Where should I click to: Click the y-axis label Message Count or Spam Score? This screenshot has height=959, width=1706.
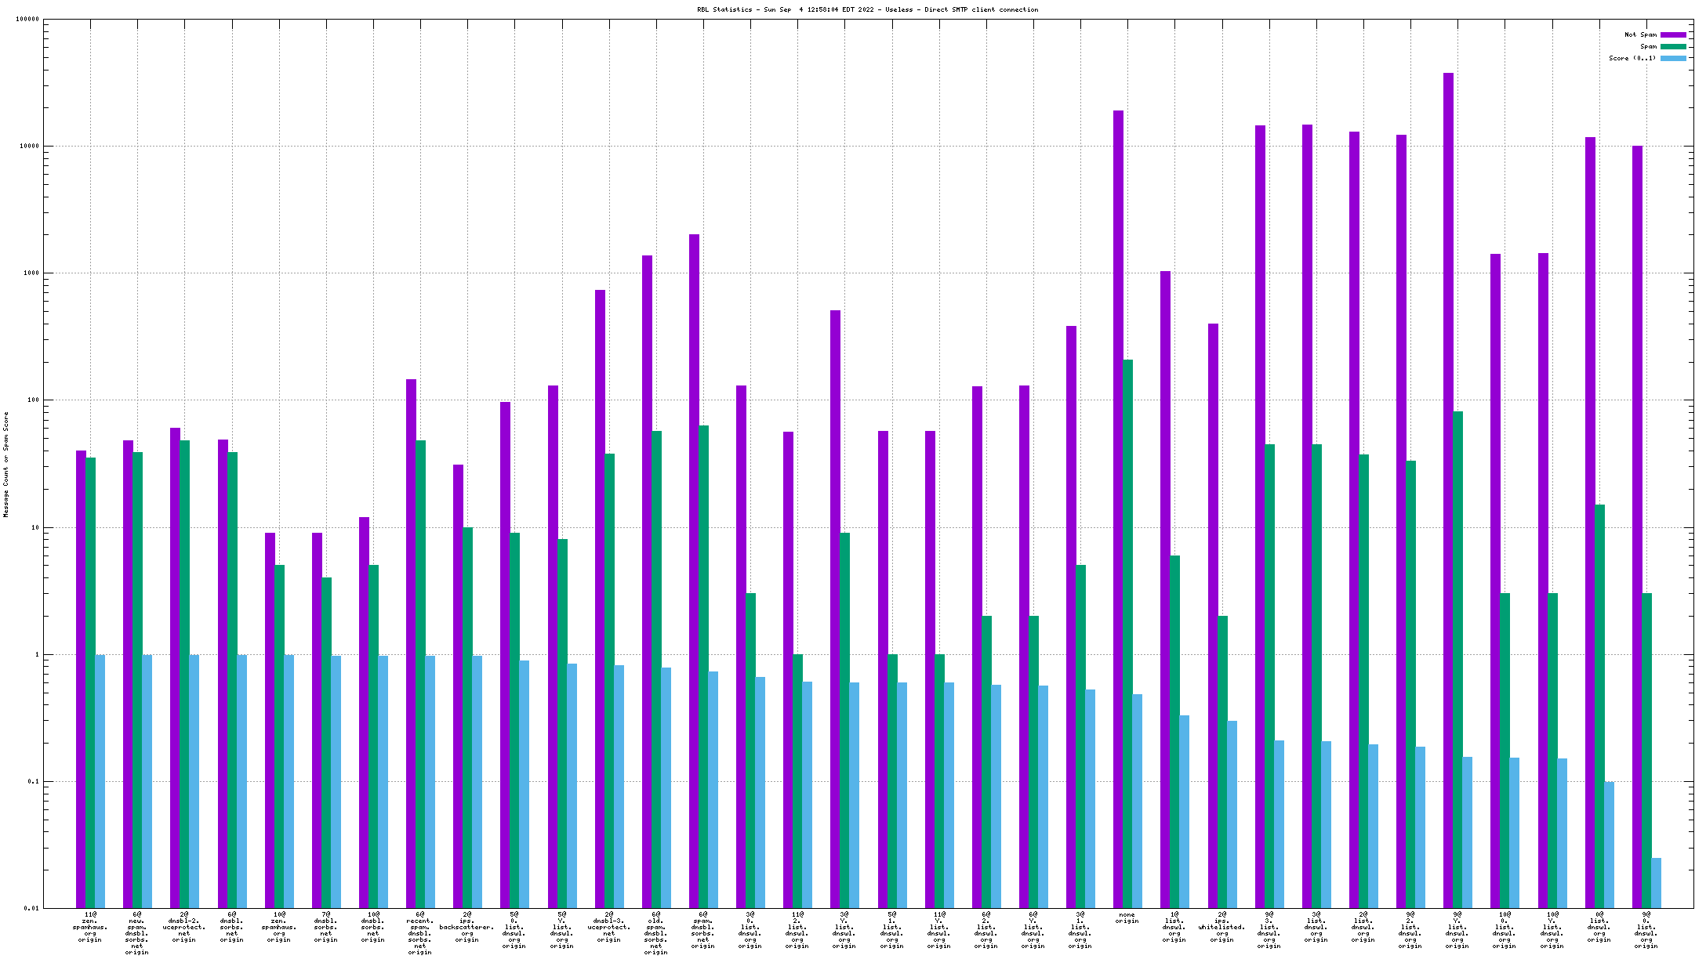tap(6, 464)
